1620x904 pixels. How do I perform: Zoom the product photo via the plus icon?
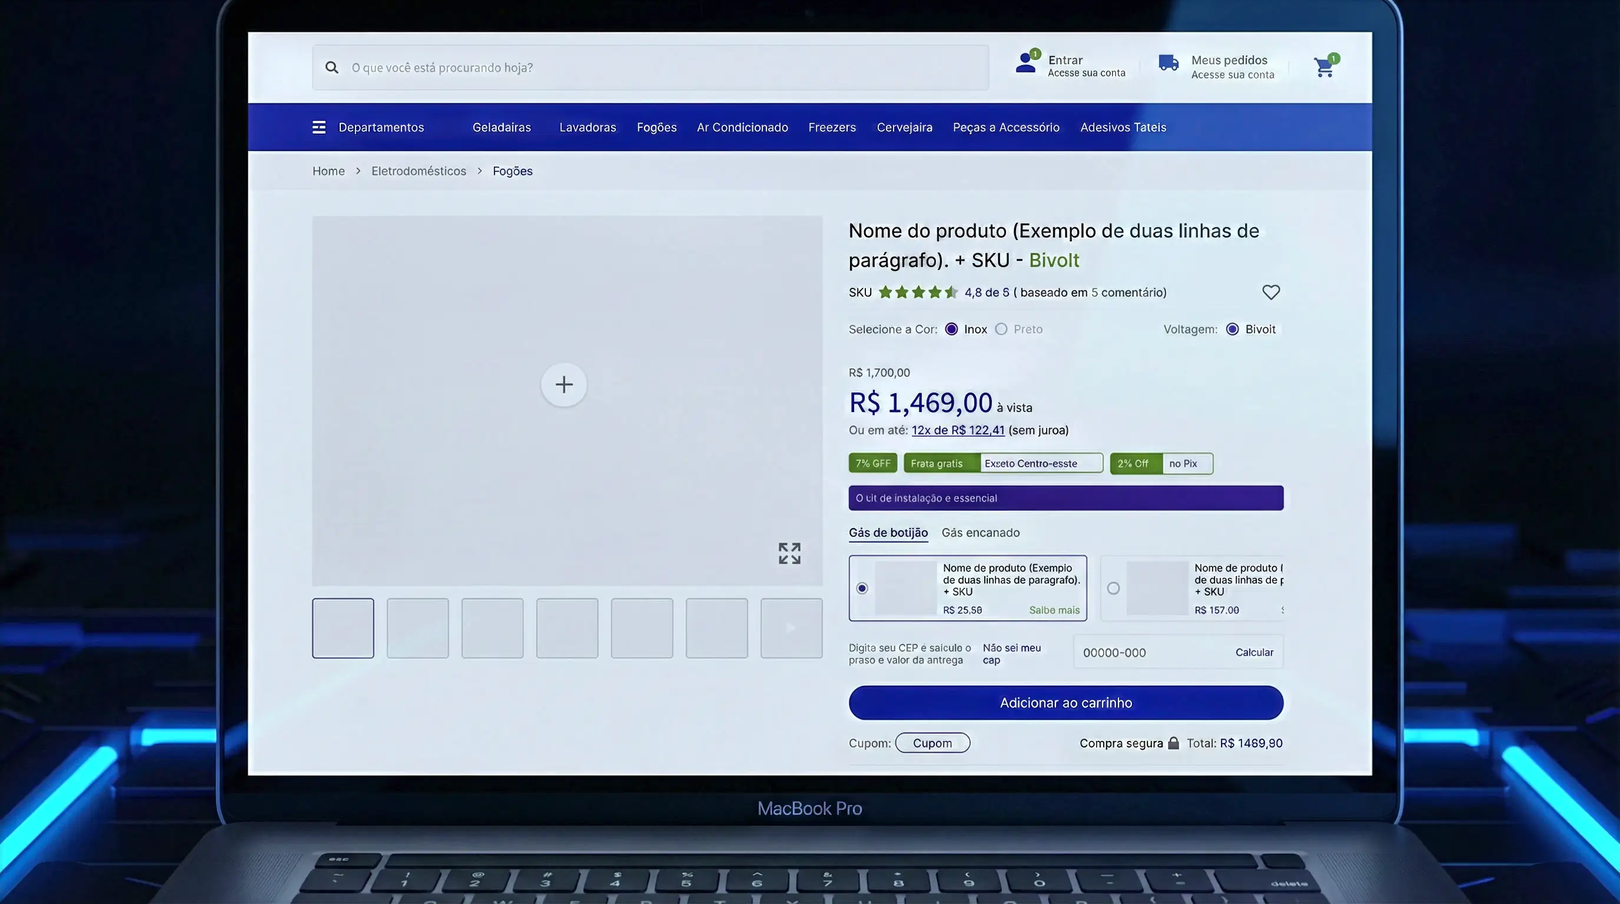tap(563, 384)
